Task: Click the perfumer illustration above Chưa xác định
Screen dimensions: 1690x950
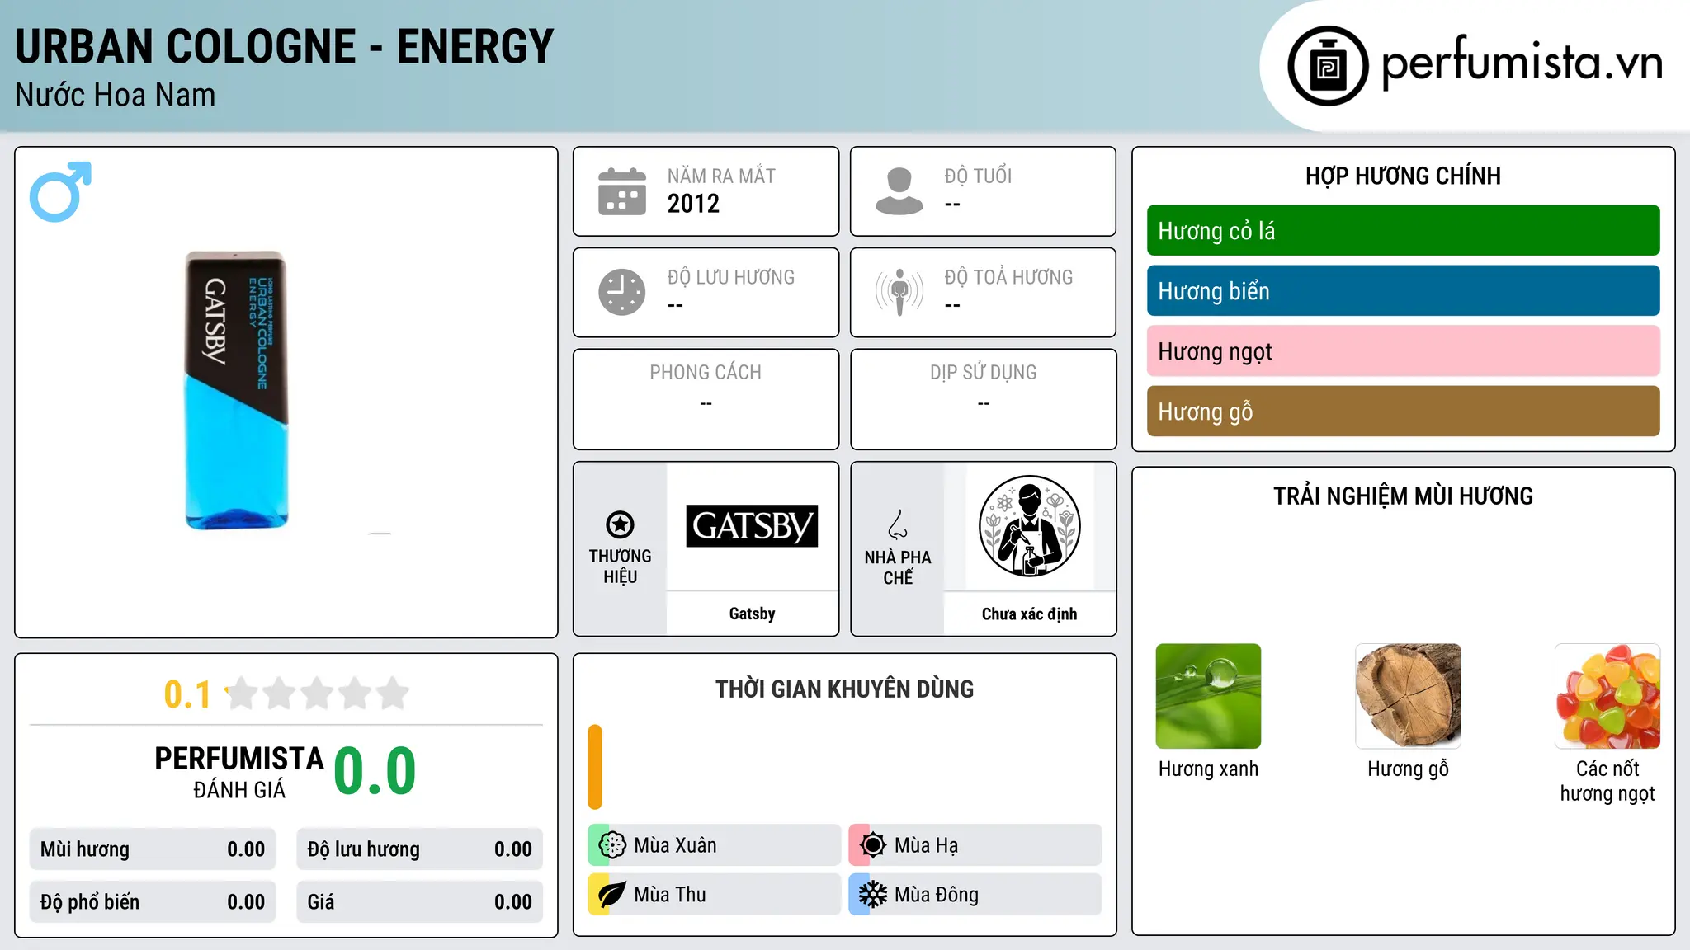Action: 1030,526
